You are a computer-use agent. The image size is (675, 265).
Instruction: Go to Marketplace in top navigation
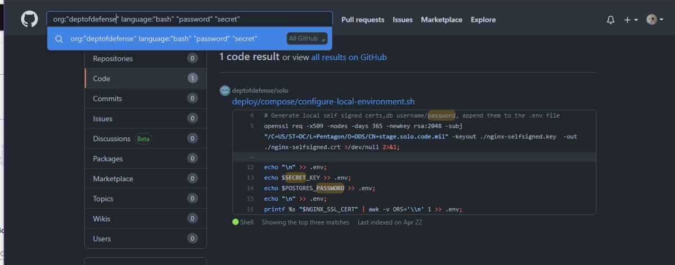pos(442,20)
